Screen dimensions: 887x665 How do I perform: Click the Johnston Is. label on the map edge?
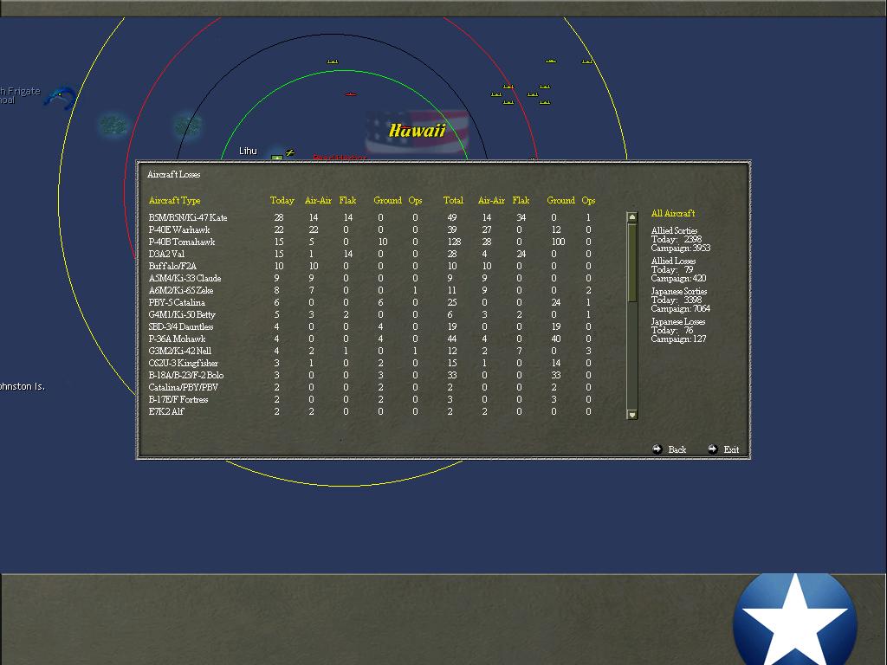click(23, 386)
